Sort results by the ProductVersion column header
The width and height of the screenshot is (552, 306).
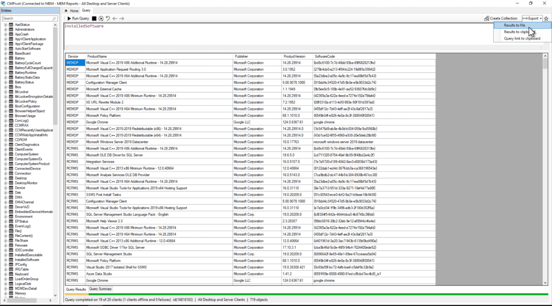(x=297, y=56)
